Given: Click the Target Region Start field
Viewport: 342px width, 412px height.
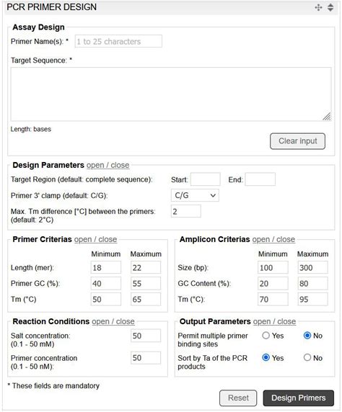Looking at the screenshot, I should pos(206,179).
